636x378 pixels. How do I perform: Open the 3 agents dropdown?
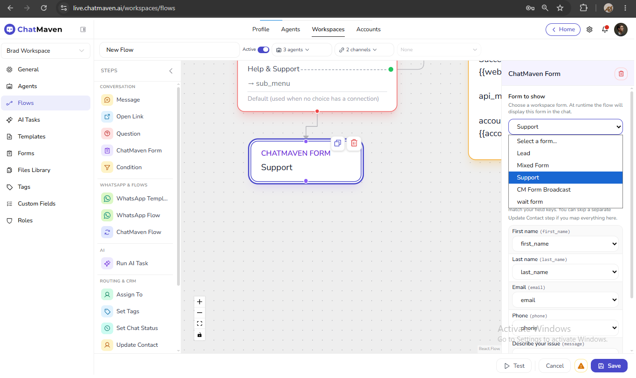tap(301, 49)
